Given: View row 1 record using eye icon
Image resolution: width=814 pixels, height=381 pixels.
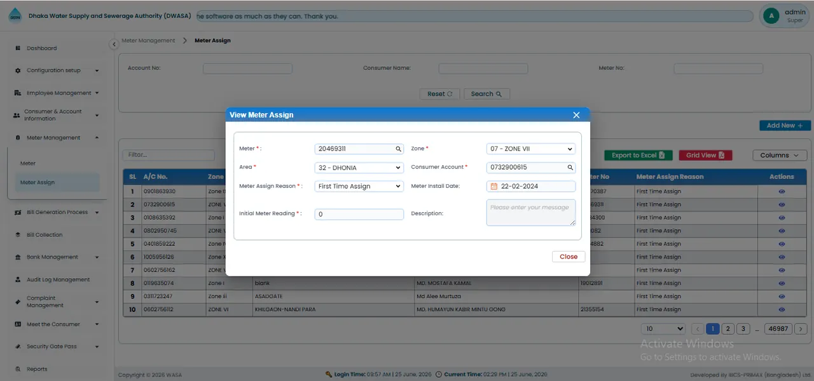Looking at the screenshot, I should coord(782,191).
